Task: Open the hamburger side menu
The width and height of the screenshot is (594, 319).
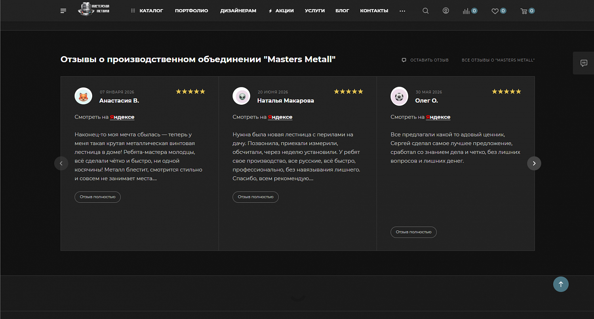Action: click(x=63, y=11)
